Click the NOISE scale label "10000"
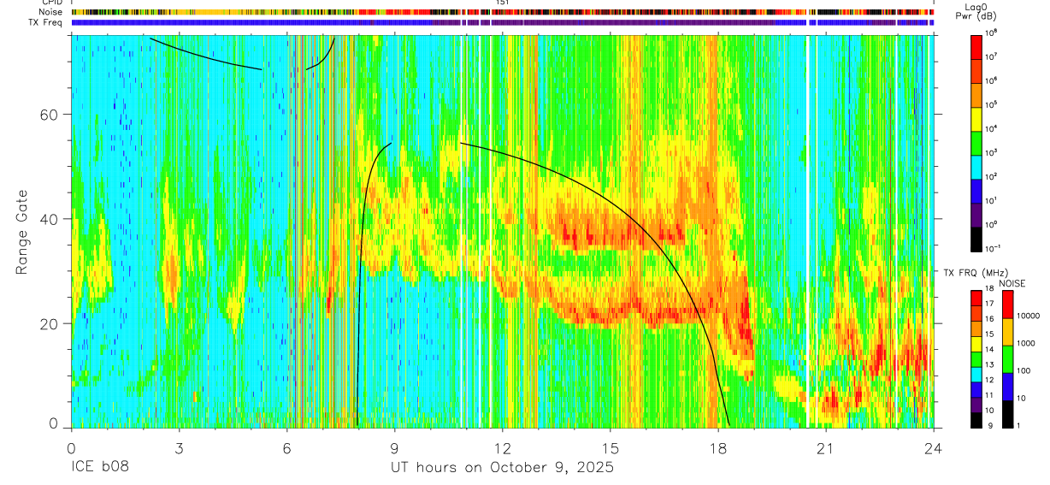Viewport: 1050px width, 485px height. click(x=1029, y=315)
